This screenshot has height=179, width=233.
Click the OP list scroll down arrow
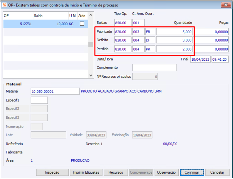click(x=91, y=75)
